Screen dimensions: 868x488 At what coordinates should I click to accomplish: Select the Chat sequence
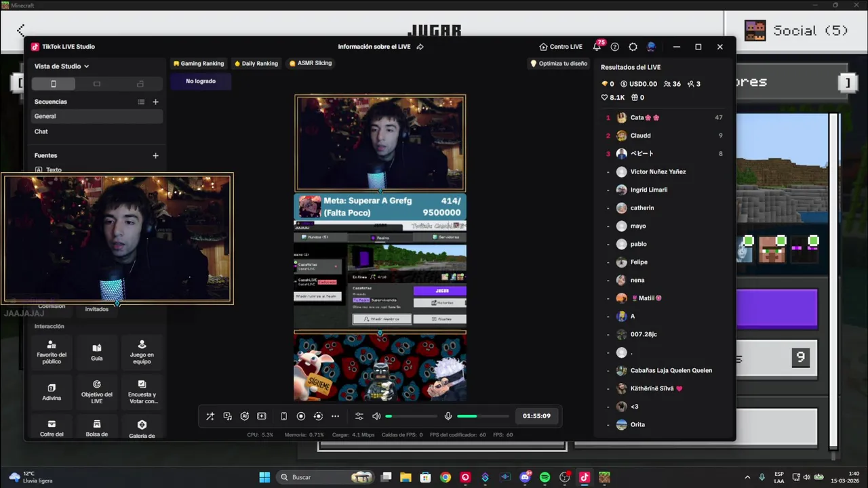[x=98, y=131]
